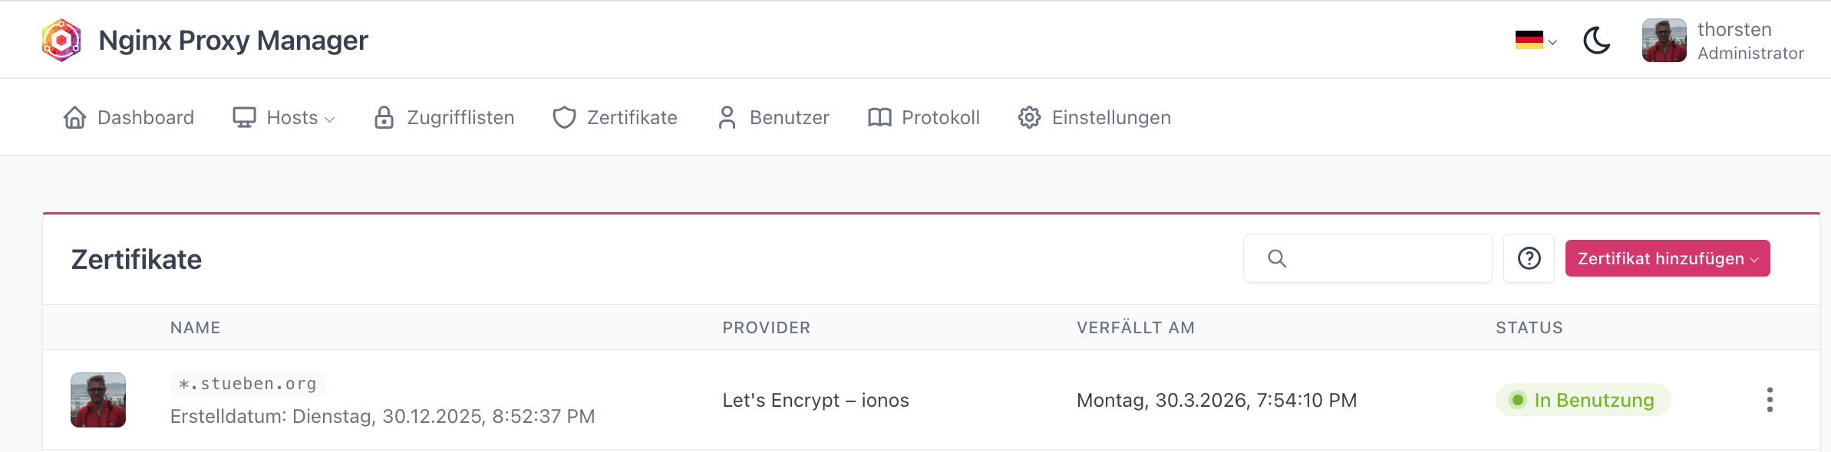Open the thorsten user avatar menu
The width and height of the screenshot is (1831, 452).
(1664, 41)
